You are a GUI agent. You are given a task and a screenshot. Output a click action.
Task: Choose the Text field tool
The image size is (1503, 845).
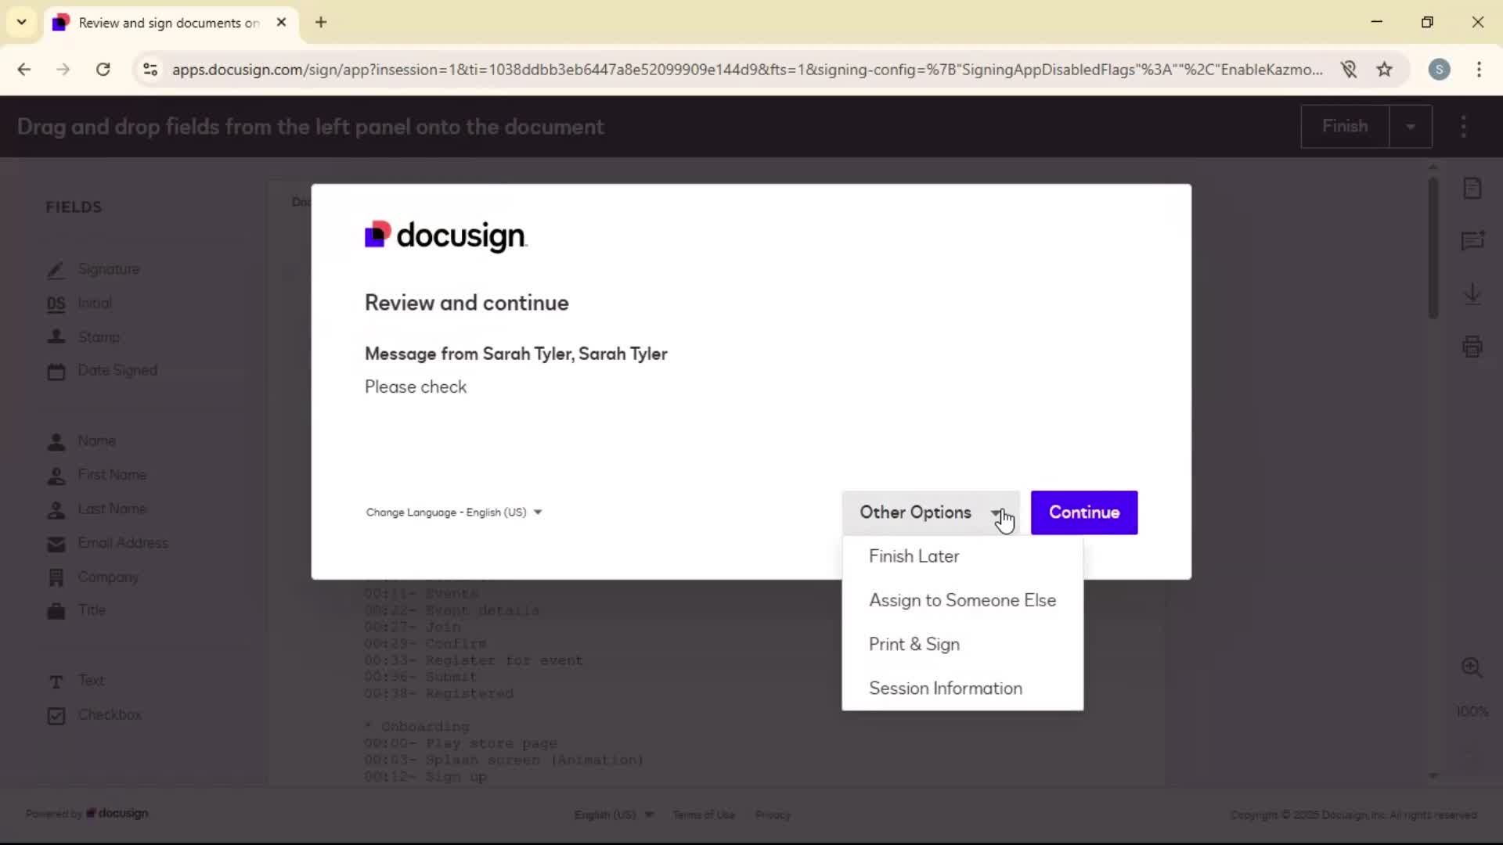pyautogui.click(x=75, y=681)
